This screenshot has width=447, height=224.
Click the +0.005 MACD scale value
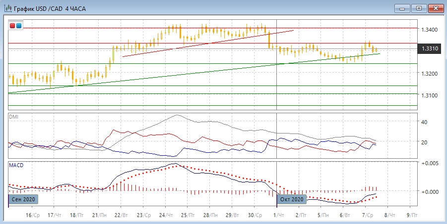coord(430,163)
